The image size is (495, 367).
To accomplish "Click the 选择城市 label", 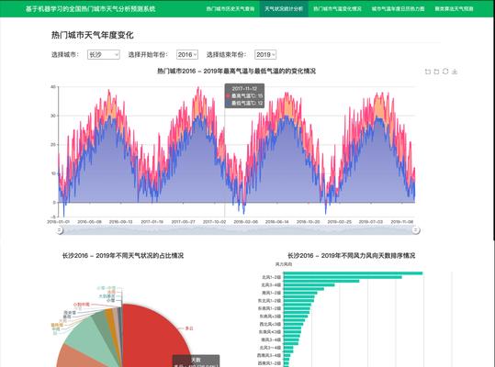I will click(65, 54).
